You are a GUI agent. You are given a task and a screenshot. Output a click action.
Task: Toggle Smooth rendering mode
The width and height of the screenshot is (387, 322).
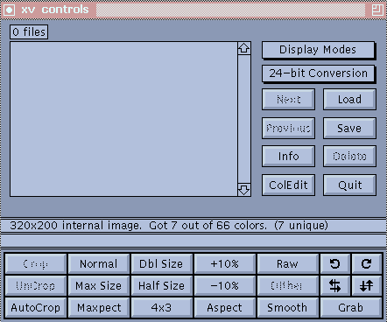tap(287, 307)
